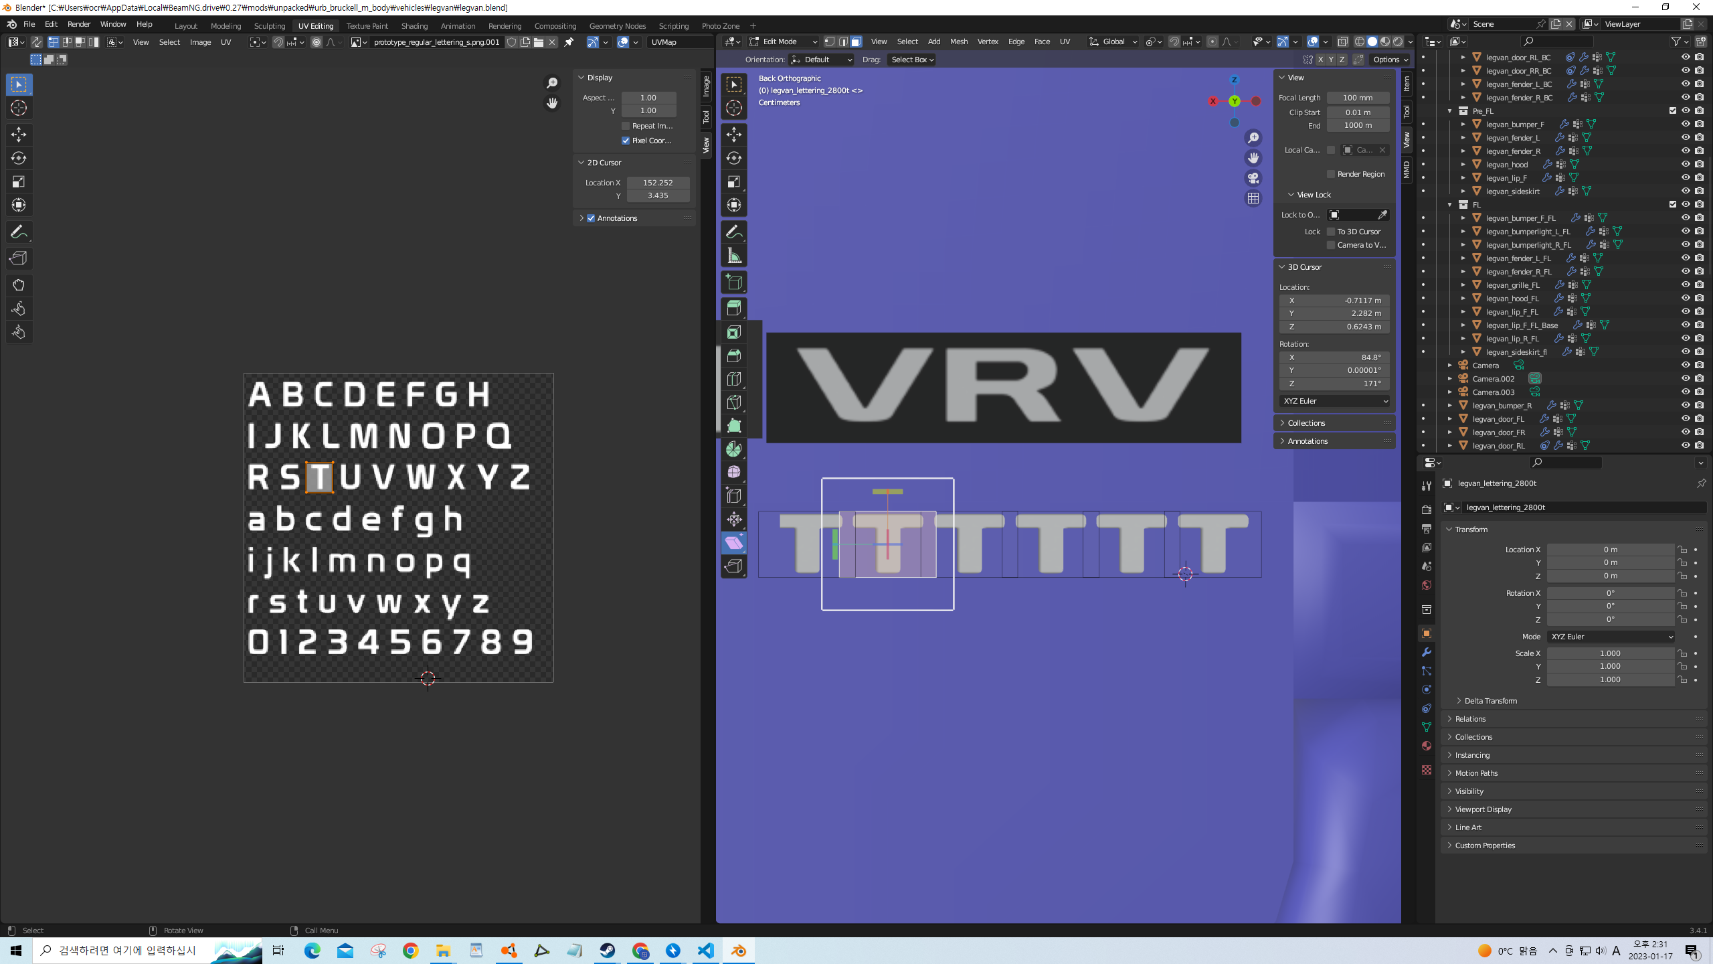Screen dimensions: 1713x964
Task: Select the Poly Build tool
Action: click(x=734, y=426)
